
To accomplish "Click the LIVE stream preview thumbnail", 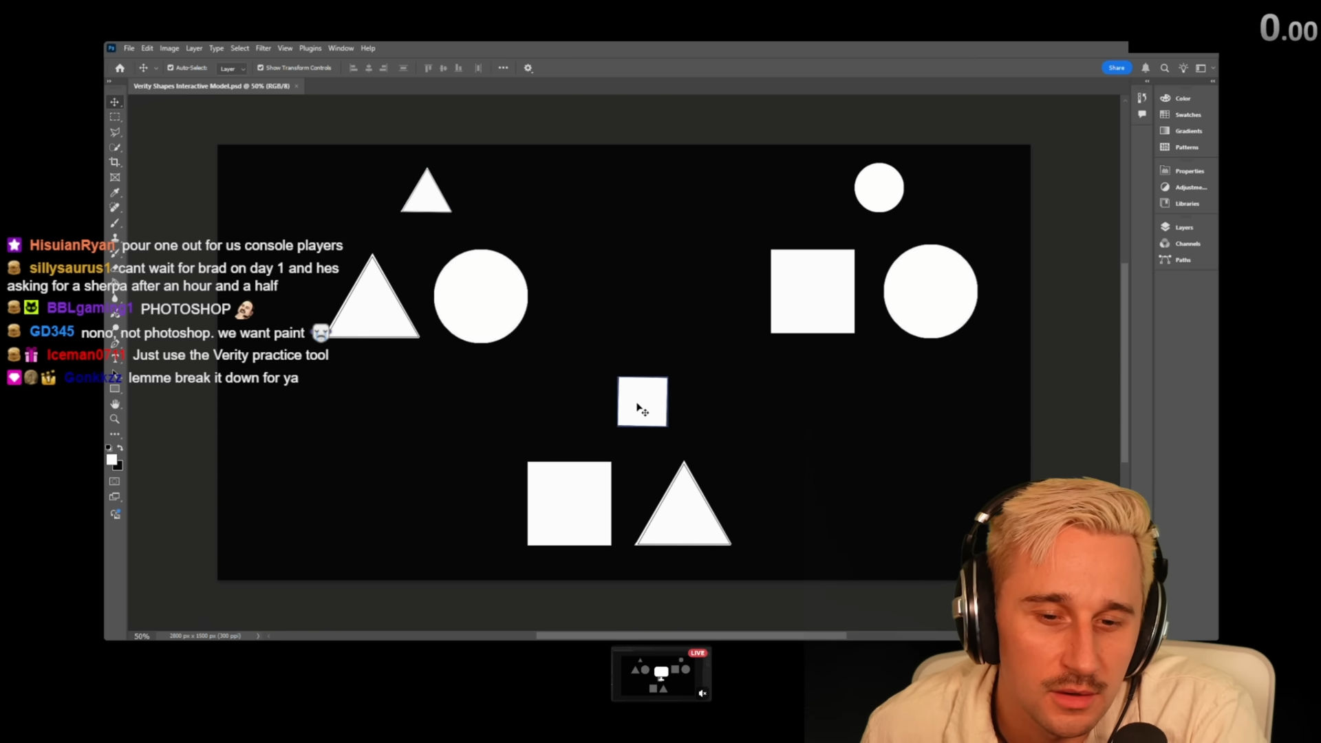I will coord(661,674).
